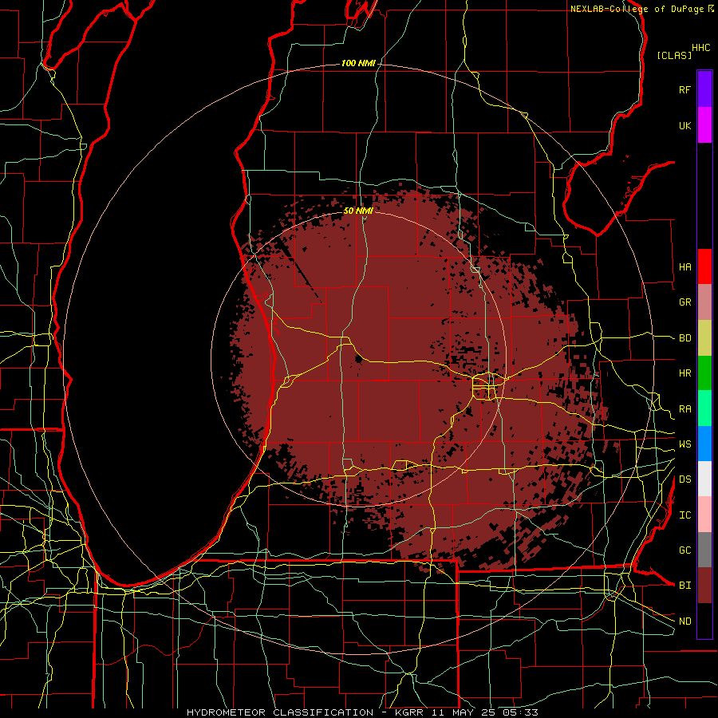This screenshot has width=718, height=718.
Task: Click the IC light pink legend swatch
Action: point(704,515)
